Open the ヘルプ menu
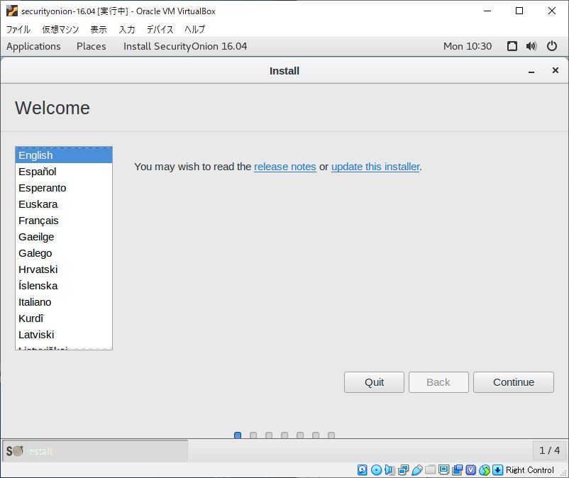 click(195, 29)
